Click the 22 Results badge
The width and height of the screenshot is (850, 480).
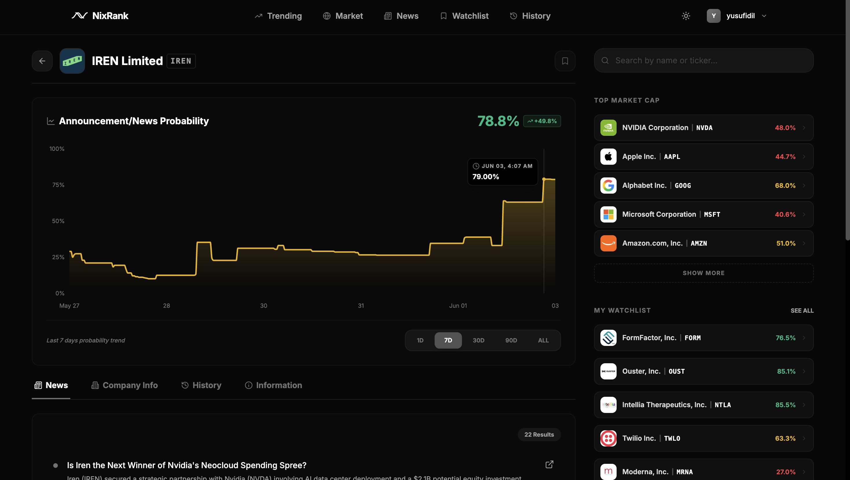coord(539,435)
